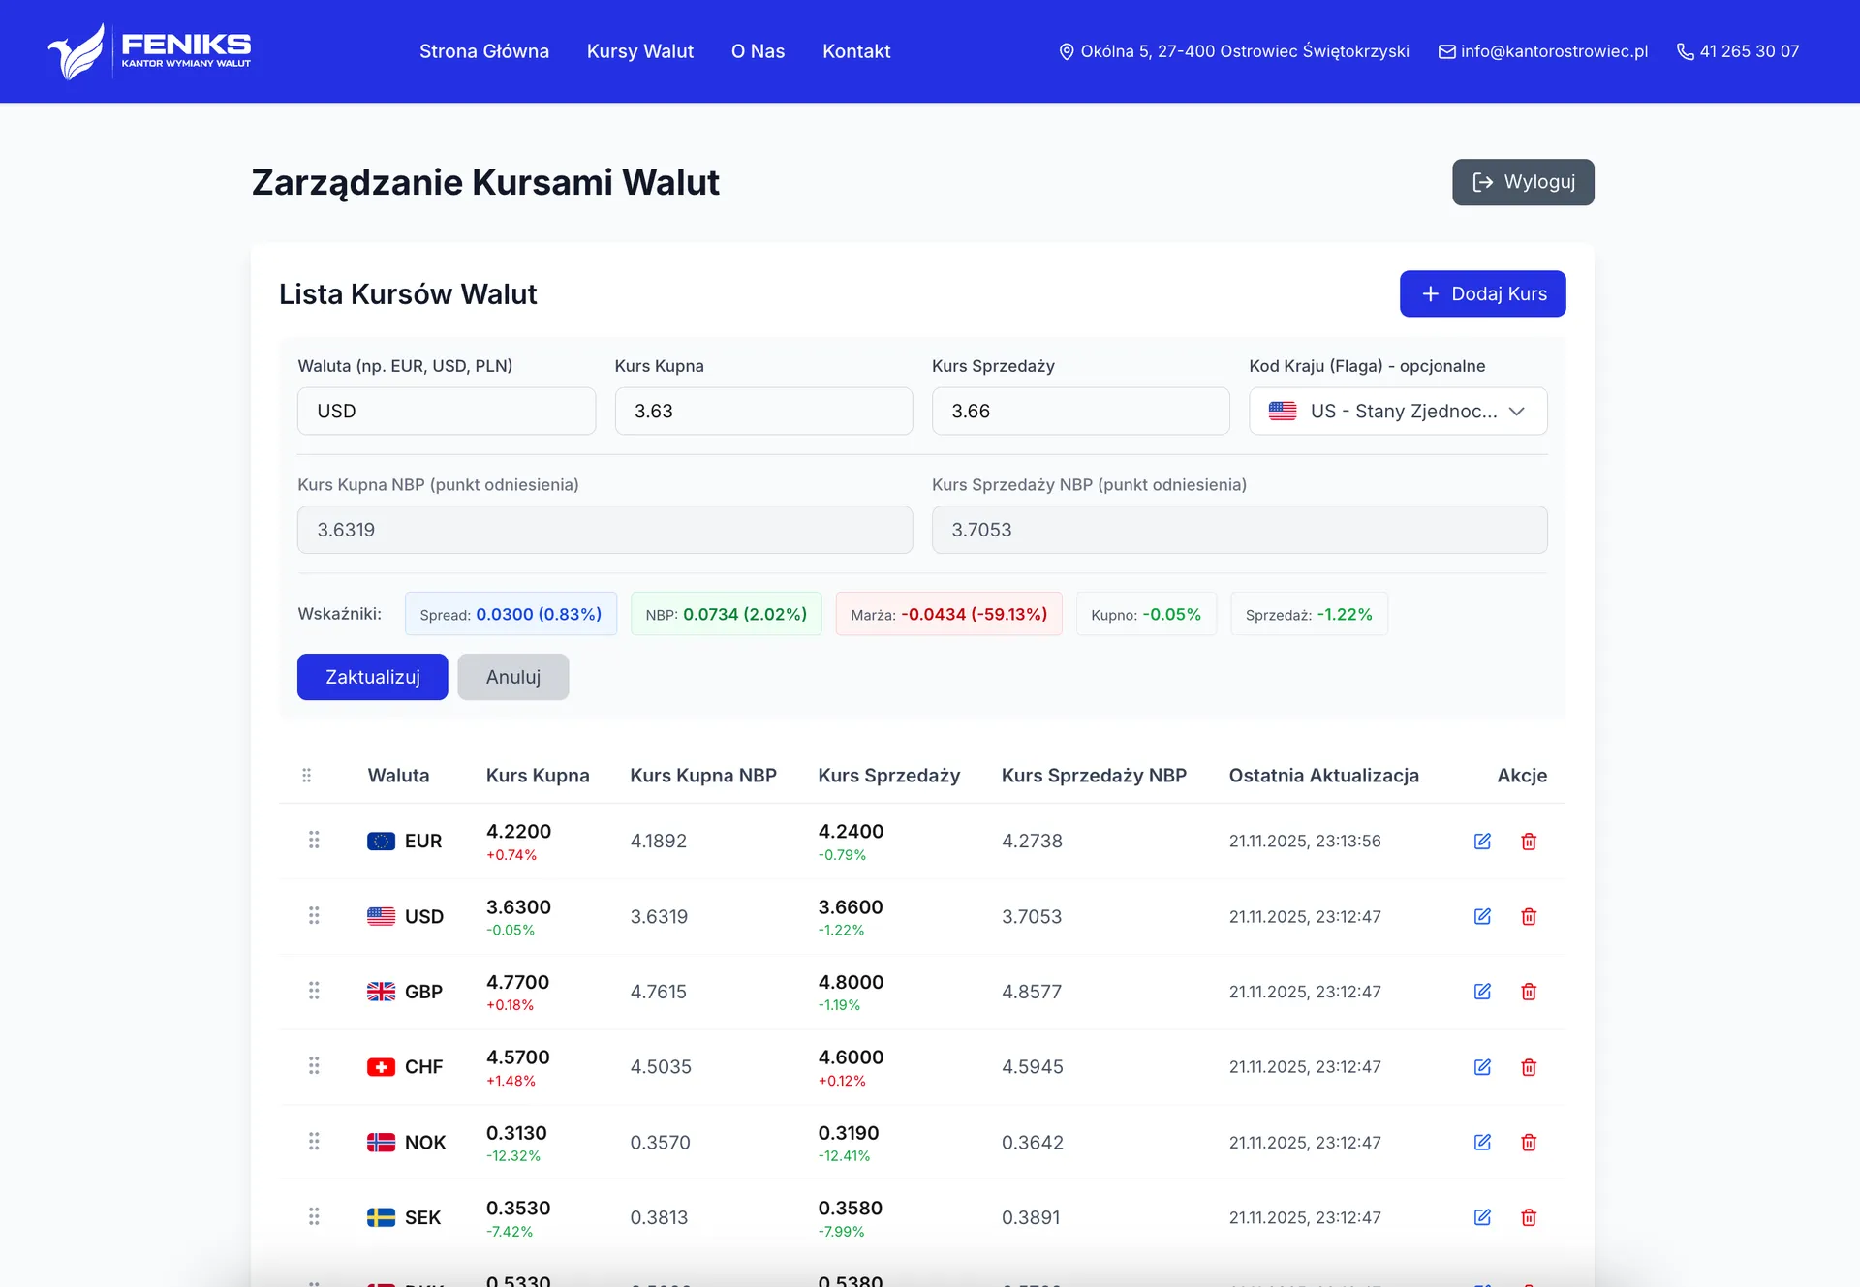Click the Anuluj button
Image resolution: width=1860 pixels, height=1287 pixels.
click(x=512, y=677)
